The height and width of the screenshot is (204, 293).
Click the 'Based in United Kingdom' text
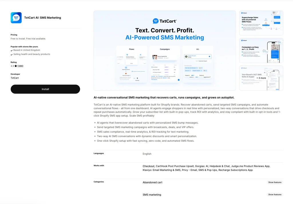click(27, 50)
